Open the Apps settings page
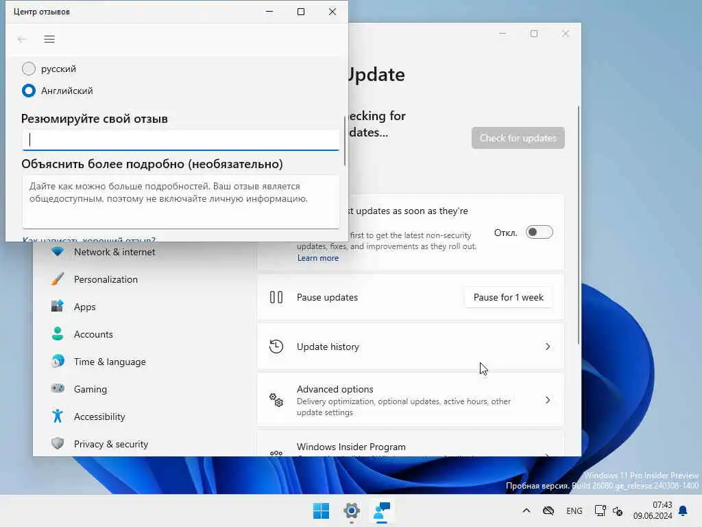This screenshot has width=702, height=527. 84,307
